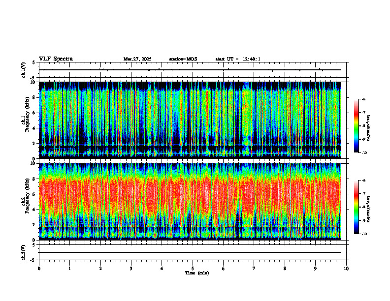Click time axis tick label "10"
Screen dimensions: 390x301
(346, 269)
